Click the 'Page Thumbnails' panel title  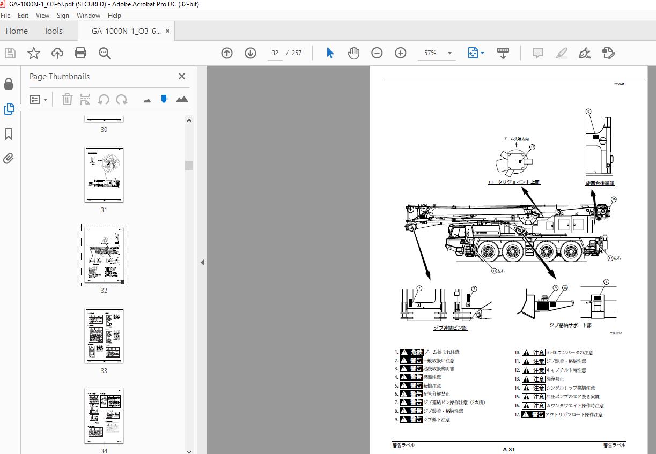[x=60, y=77]
